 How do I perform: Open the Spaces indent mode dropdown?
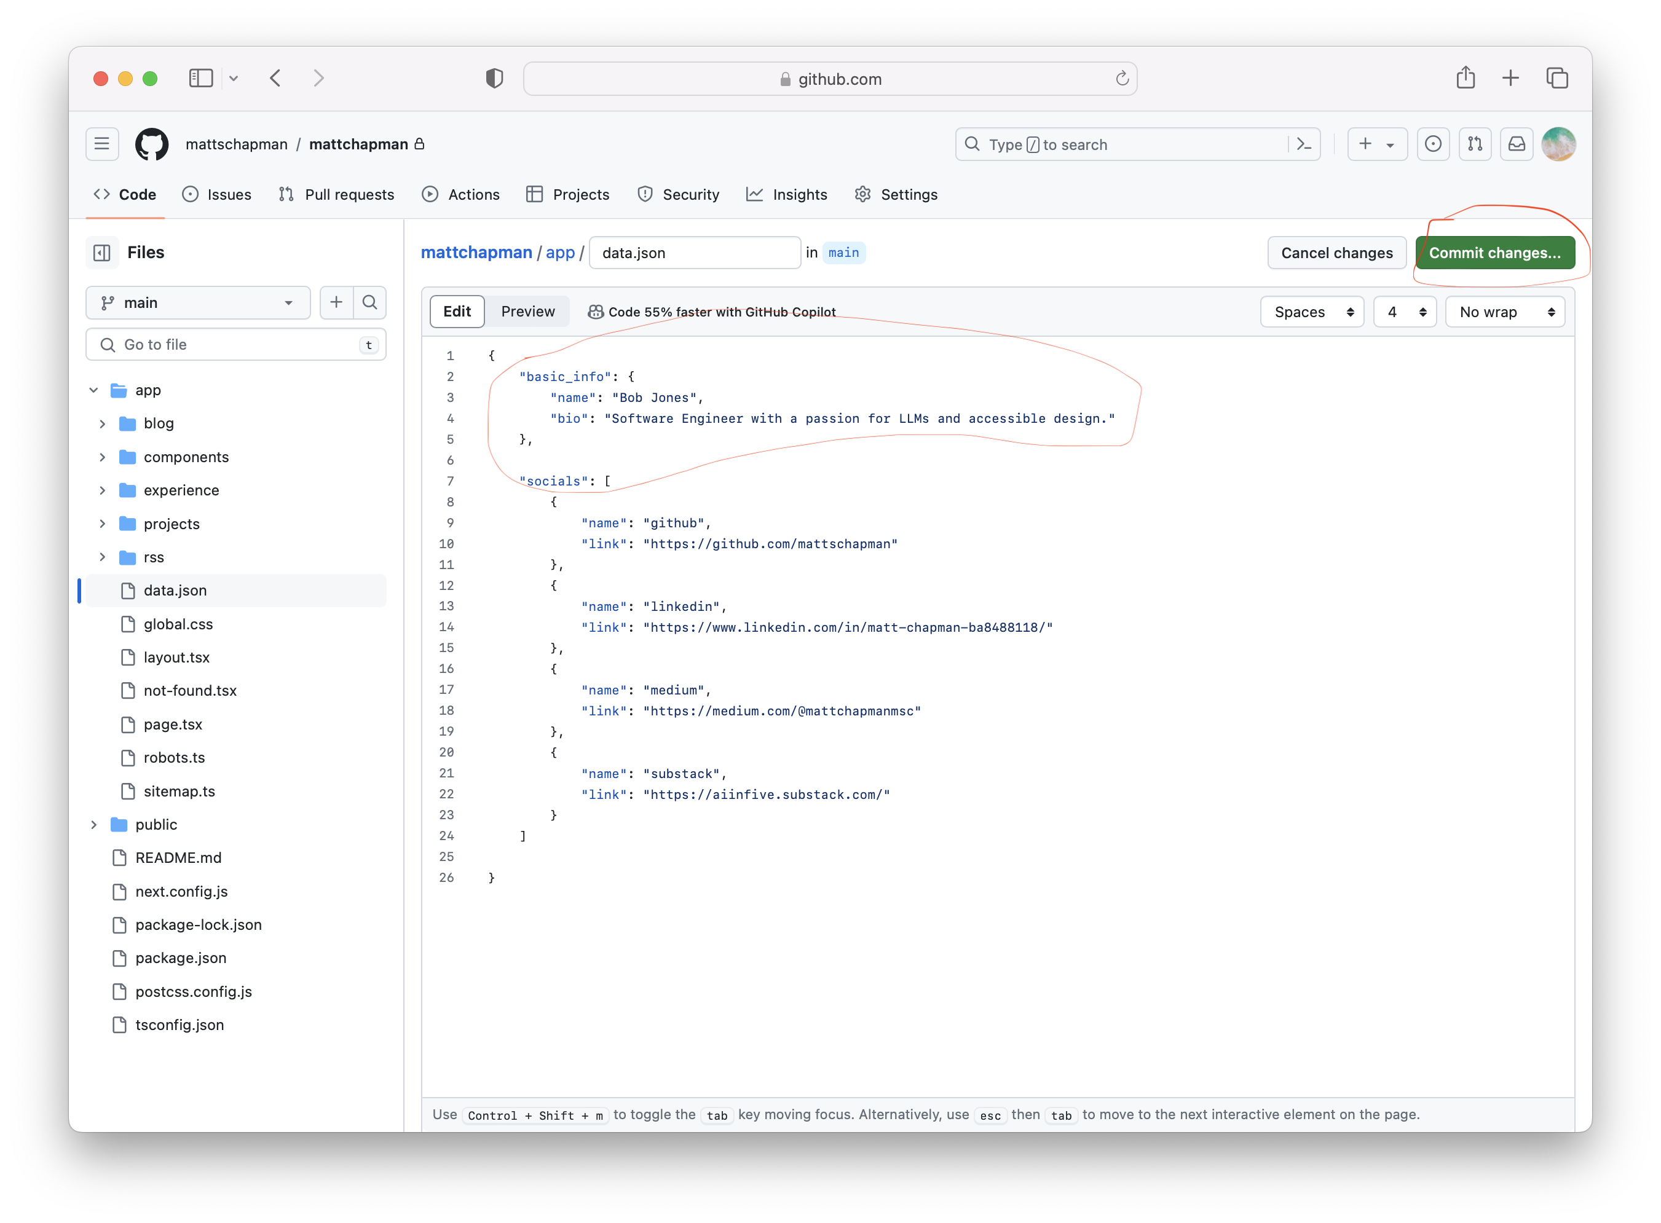click(1311, 312)
